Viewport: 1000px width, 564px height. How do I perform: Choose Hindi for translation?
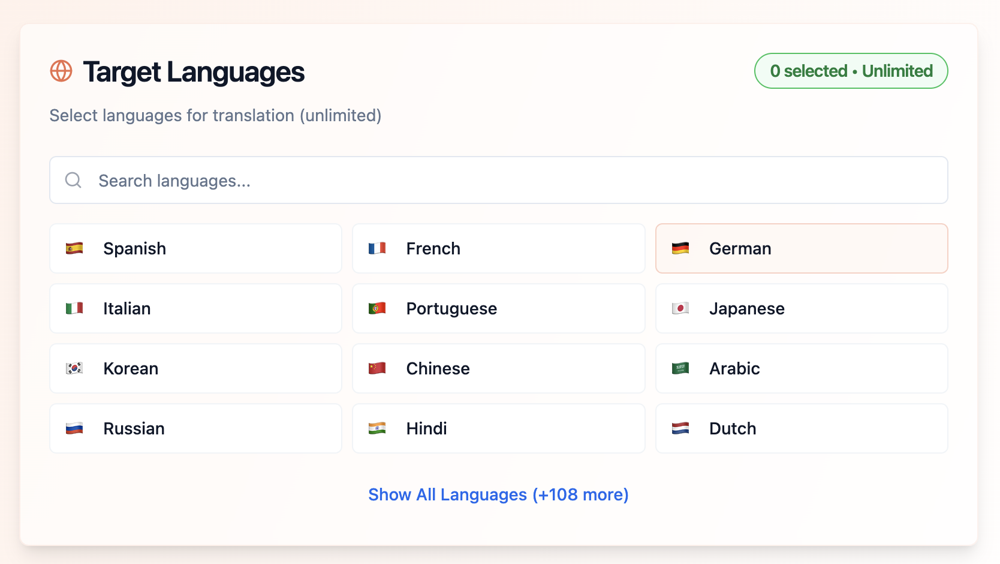point(499,428)
